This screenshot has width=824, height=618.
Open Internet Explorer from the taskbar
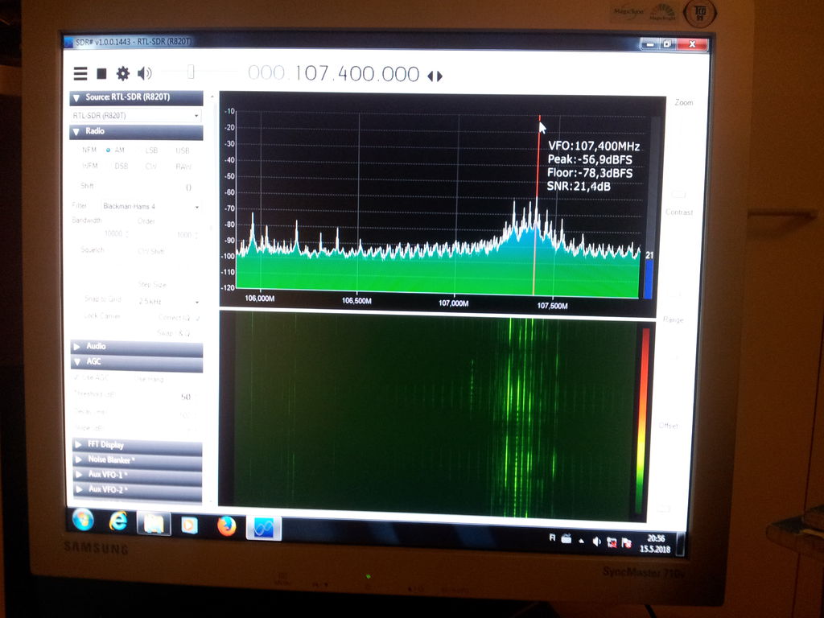click(x=118, y=522)
